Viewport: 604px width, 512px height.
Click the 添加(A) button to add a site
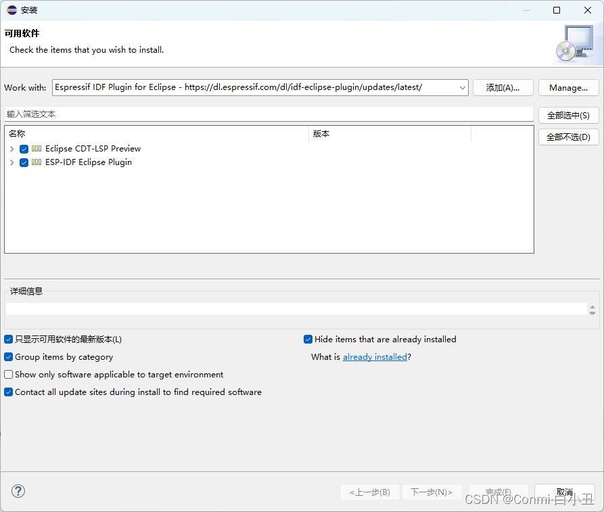click(x=503, y=87)
